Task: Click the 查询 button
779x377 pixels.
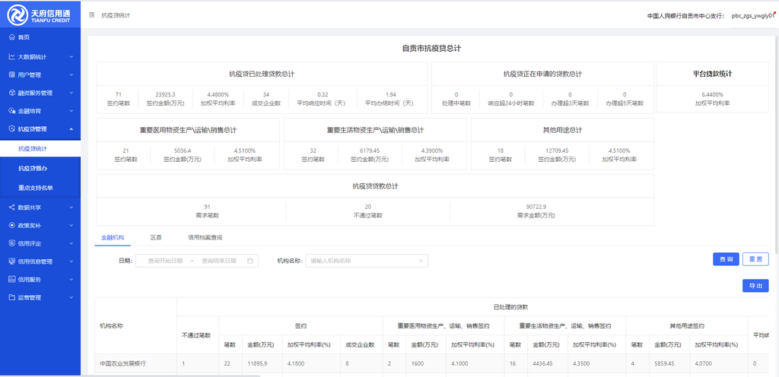Action: [x=725, y=259]
